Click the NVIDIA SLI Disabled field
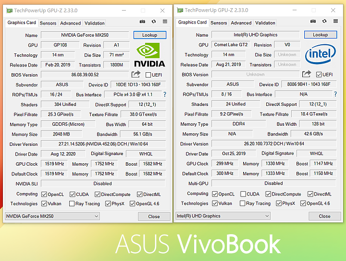Viewport: 346px width, 261px height. [x=103, y=183]
